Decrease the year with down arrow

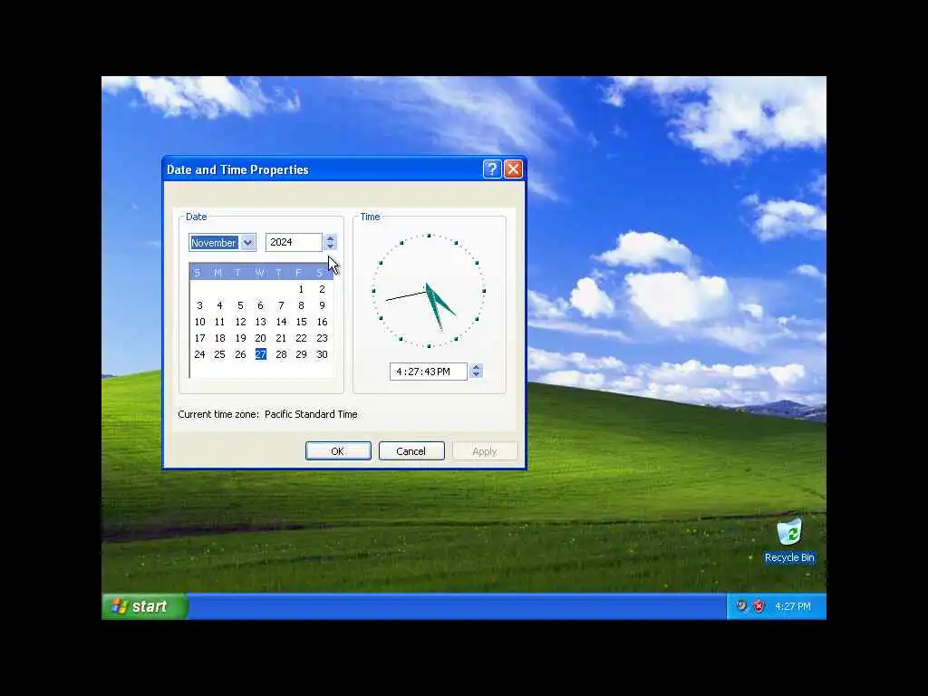[x=330, y=246]
